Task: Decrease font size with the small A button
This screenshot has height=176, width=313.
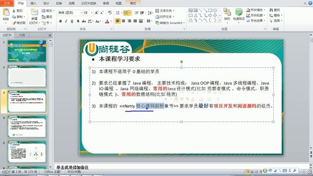Action: 102,13
